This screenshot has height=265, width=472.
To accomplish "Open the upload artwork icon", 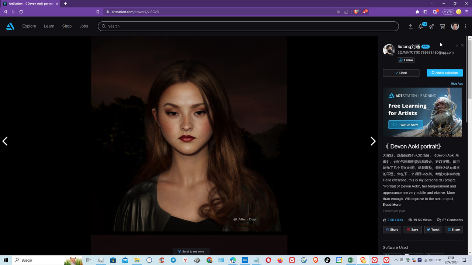I will pos(410,26).
